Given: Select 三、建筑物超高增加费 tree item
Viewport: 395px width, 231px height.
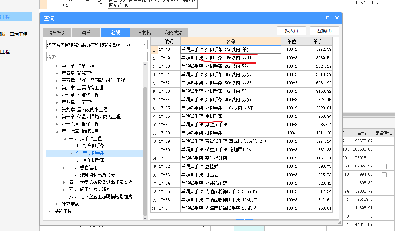Looking at the screenshot, I should click(92, 175).
